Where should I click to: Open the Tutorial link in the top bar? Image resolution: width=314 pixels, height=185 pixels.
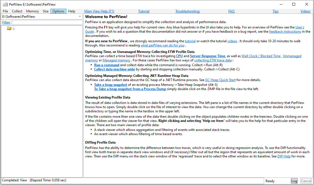(x=144, y=11)
